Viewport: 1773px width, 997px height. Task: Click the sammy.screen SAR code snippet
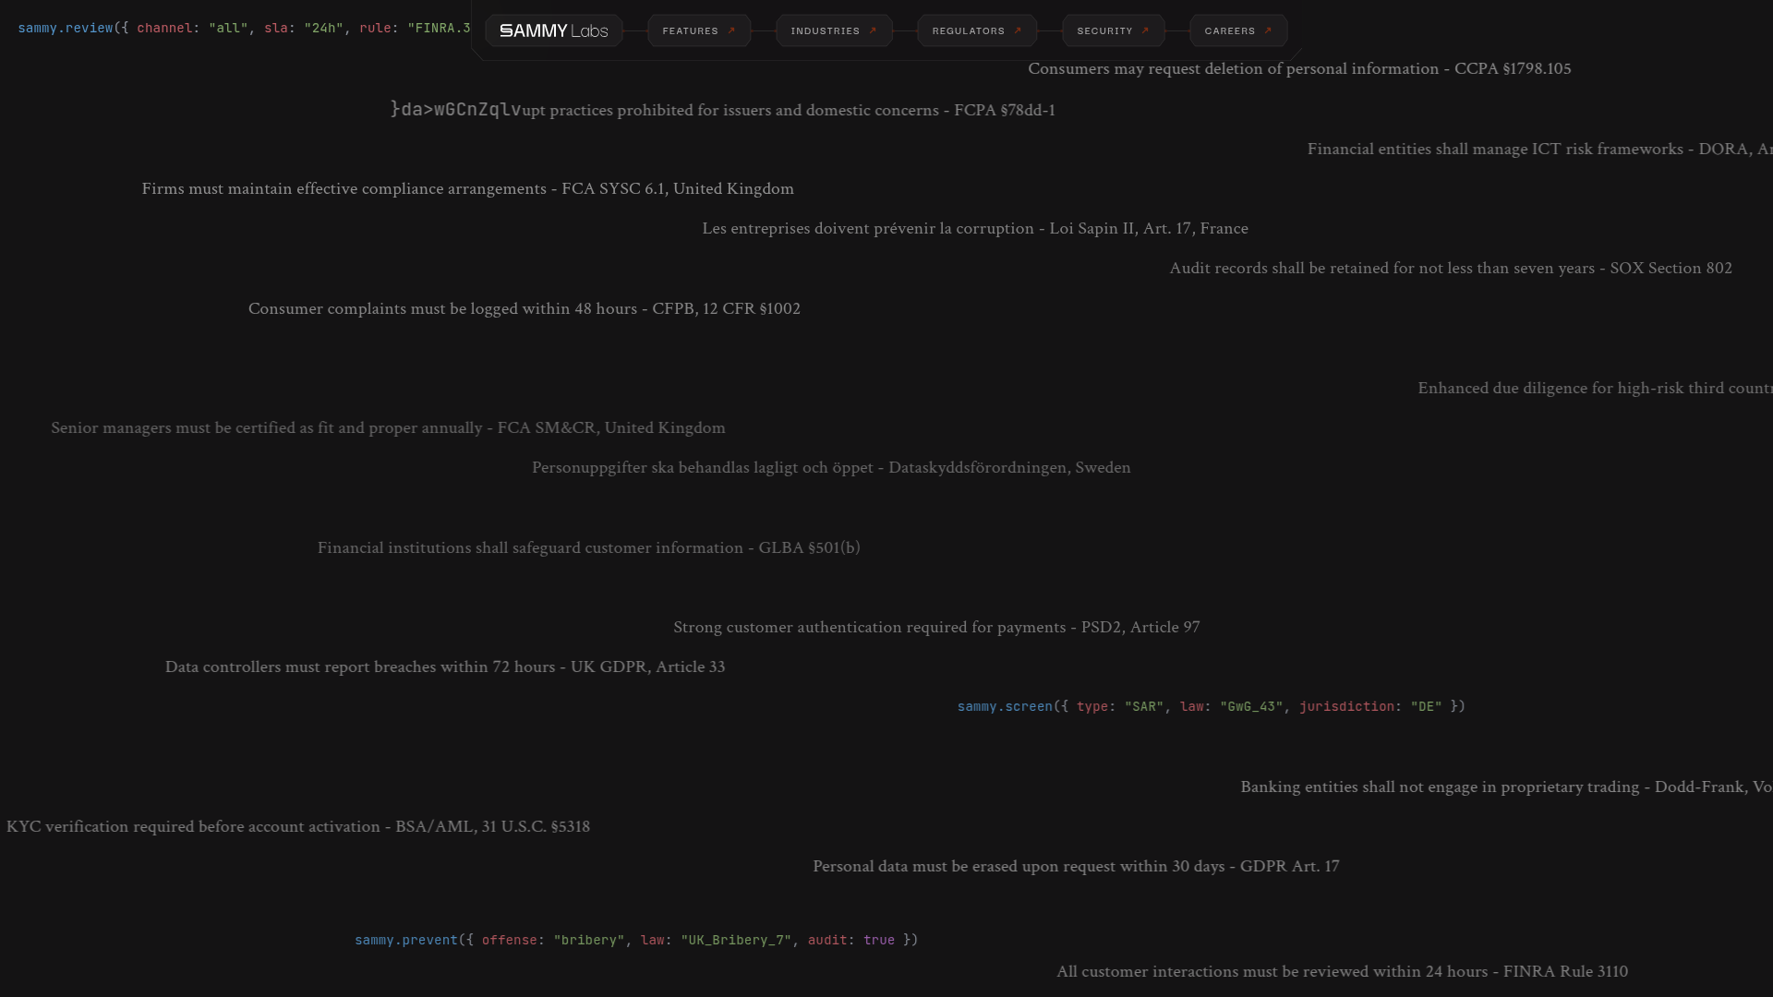1211,707
